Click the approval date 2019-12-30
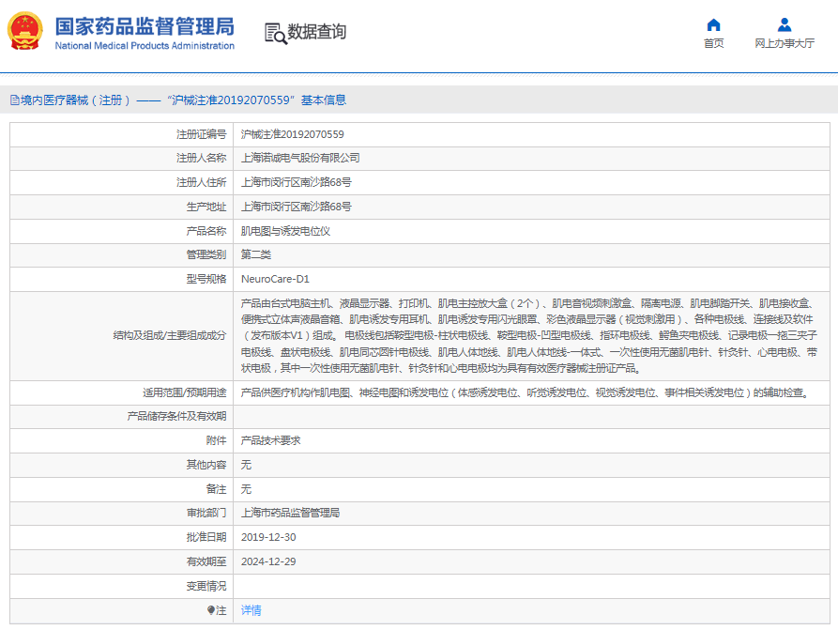 pos(268,537)
